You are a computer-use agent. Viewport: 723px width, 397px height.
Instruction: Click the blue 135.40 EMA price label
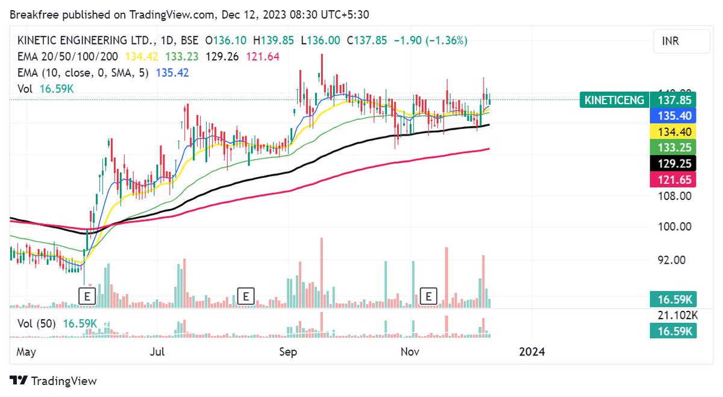click(x=674, y=116)
